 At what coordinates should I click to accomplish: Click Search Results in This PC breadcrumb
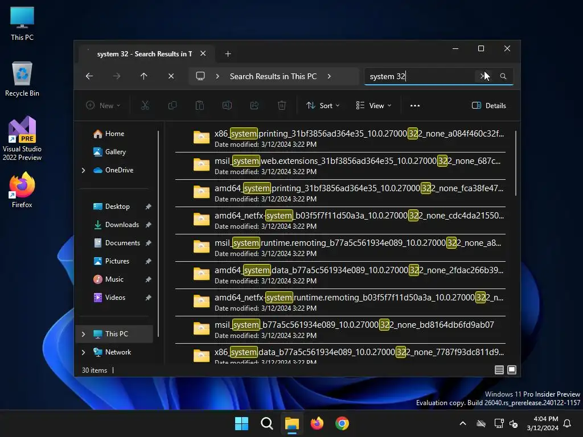[273, 76]
